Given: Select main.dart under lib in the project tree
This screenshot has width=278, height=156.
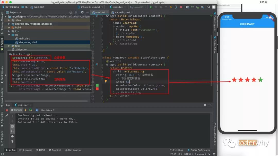Looking at the screenshot, I should pos(24,39).
